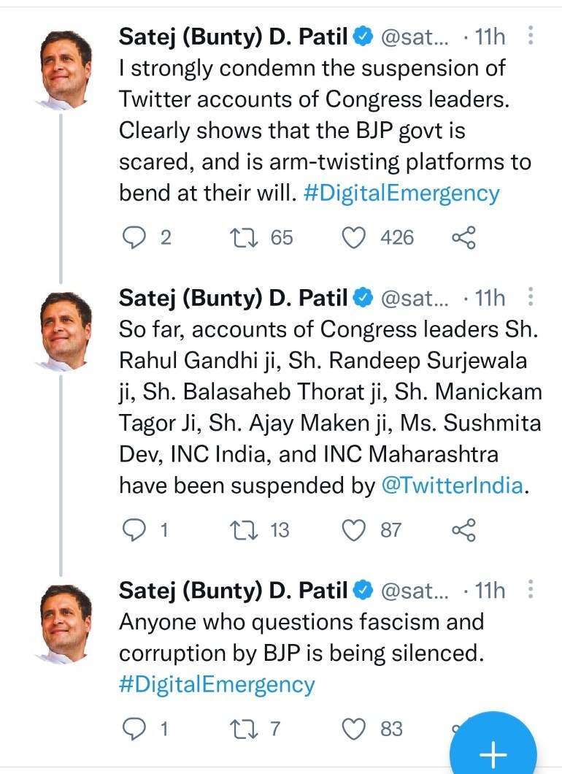Viewport: 562px width, 774px height.
Task: Reply to the tweet about fascism and corruption
Action: coord(134,728)
